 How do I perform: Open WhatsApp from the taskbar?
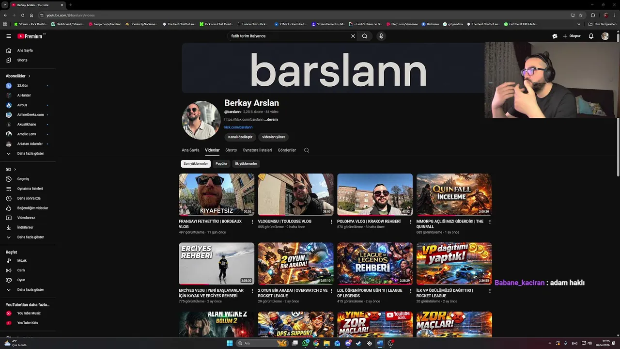coord(306,343)
